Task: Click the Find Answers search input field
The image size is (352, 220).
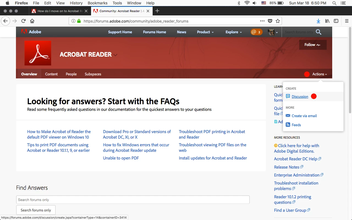Action: coord(133,200)
